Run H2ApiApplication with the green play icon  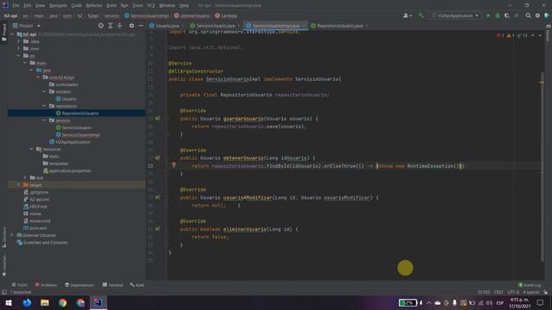point(488,15)
